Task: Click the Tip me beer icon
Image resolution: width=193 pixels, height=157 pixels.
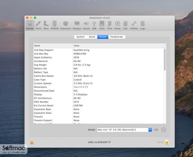Action: coord(167,142)
